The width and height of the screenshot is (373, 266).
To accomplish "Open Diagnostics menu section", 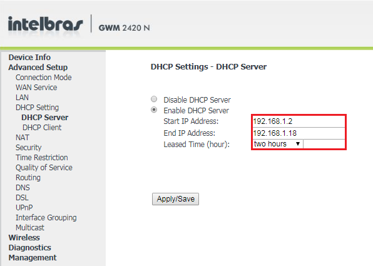I will click(30, 248).
